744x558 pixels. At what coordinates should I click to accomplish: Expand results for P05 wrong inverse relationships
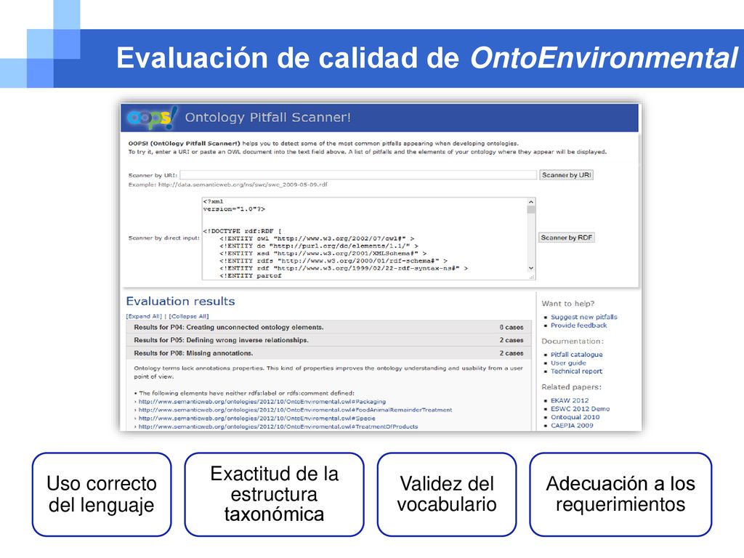point(328,340)
